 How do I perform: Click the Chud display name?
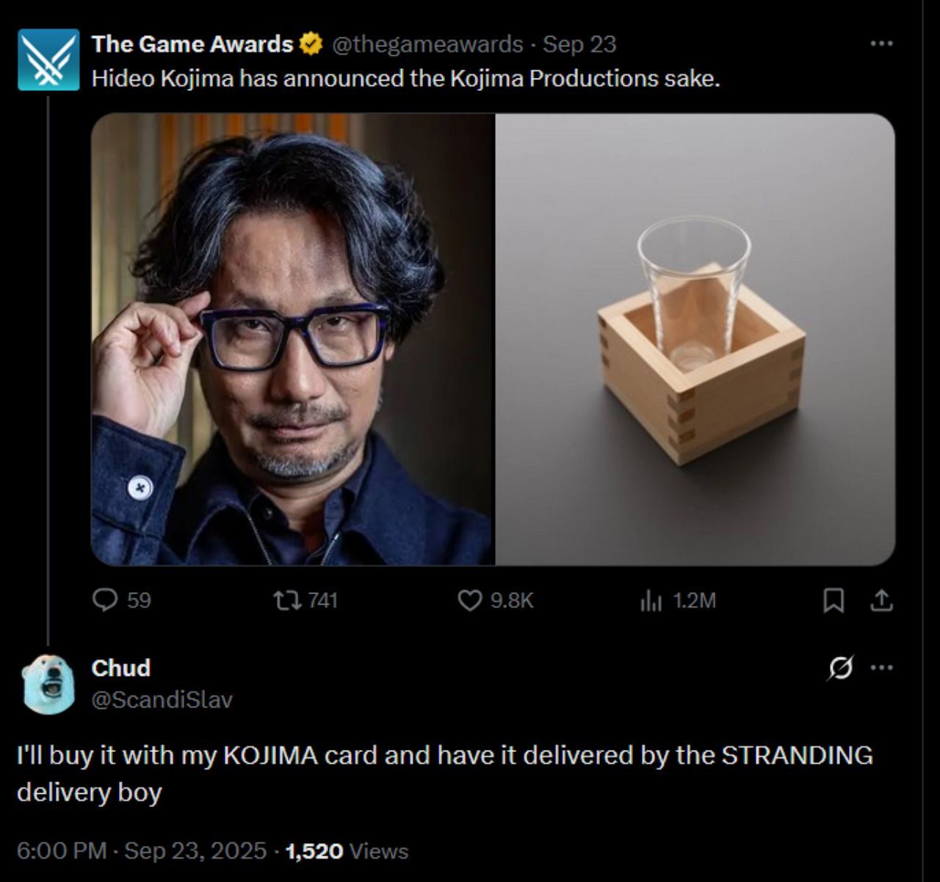click(121, 668)
